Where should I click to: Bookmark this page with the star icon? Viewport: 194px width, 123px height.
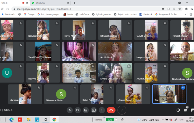pyautogui.click(x=180, y=9)
